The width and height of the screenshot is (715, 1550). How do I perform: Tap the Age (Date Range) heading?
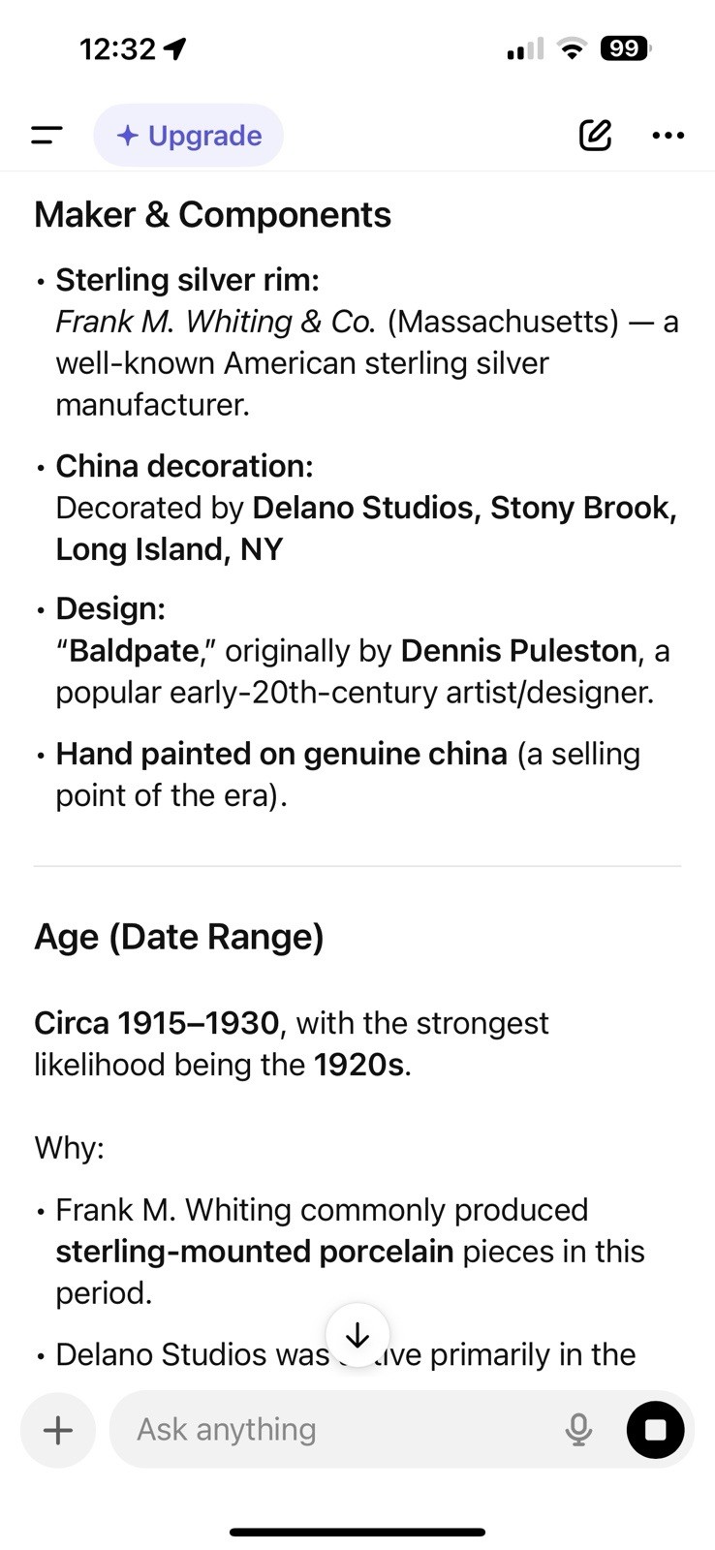(x=179, y=937)
